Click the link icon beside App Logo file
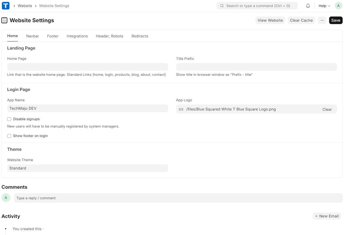Image resolution: width=344 pixels, height=235 pixels. (181, 109)
